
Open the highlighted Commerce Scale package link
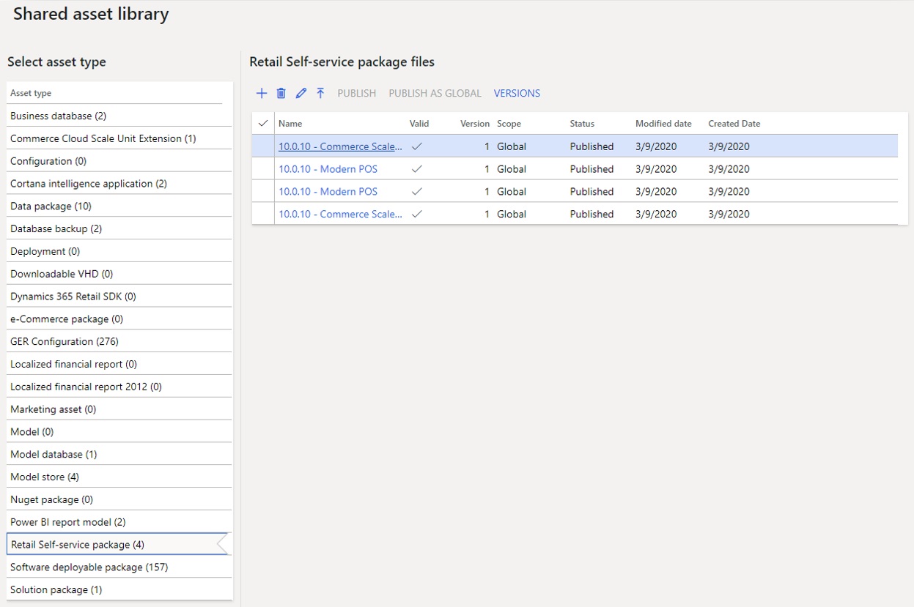tap(340, 146)
